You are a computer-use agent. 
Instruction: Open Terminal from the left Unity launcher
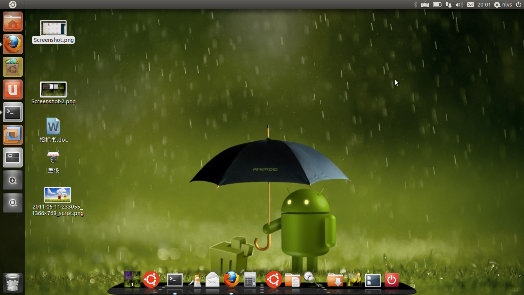point(13,112)
